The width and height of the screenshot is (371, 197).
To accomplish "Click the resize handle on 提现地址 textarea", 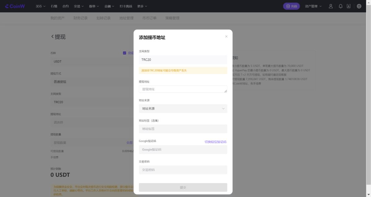I will tap(225, 91).
